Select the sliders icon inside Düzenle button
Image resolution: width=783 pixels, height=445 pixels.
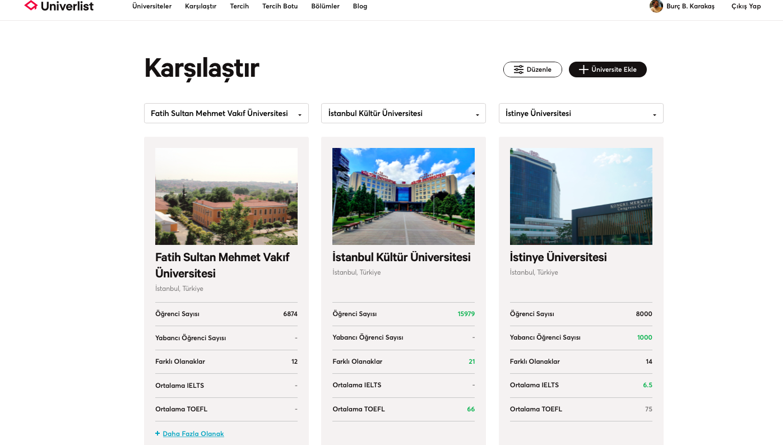click(x=518, y=69)
